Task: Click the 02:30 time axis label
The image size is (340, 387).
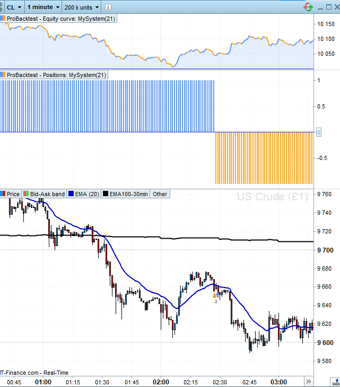Action: click(x=220, y=382)
